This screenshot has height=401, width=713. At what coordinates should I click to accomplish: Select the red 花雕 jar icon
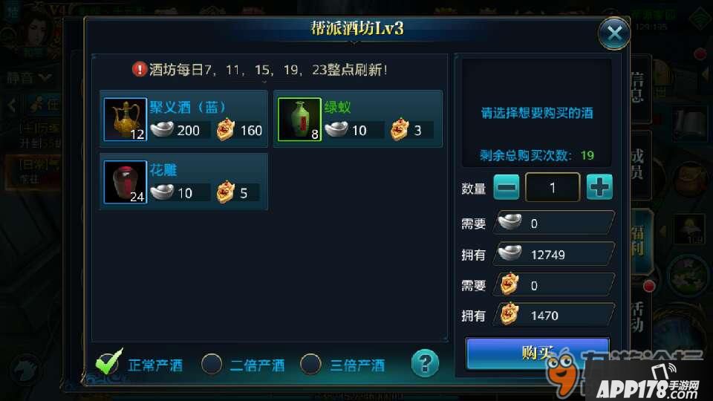[125, 182]
